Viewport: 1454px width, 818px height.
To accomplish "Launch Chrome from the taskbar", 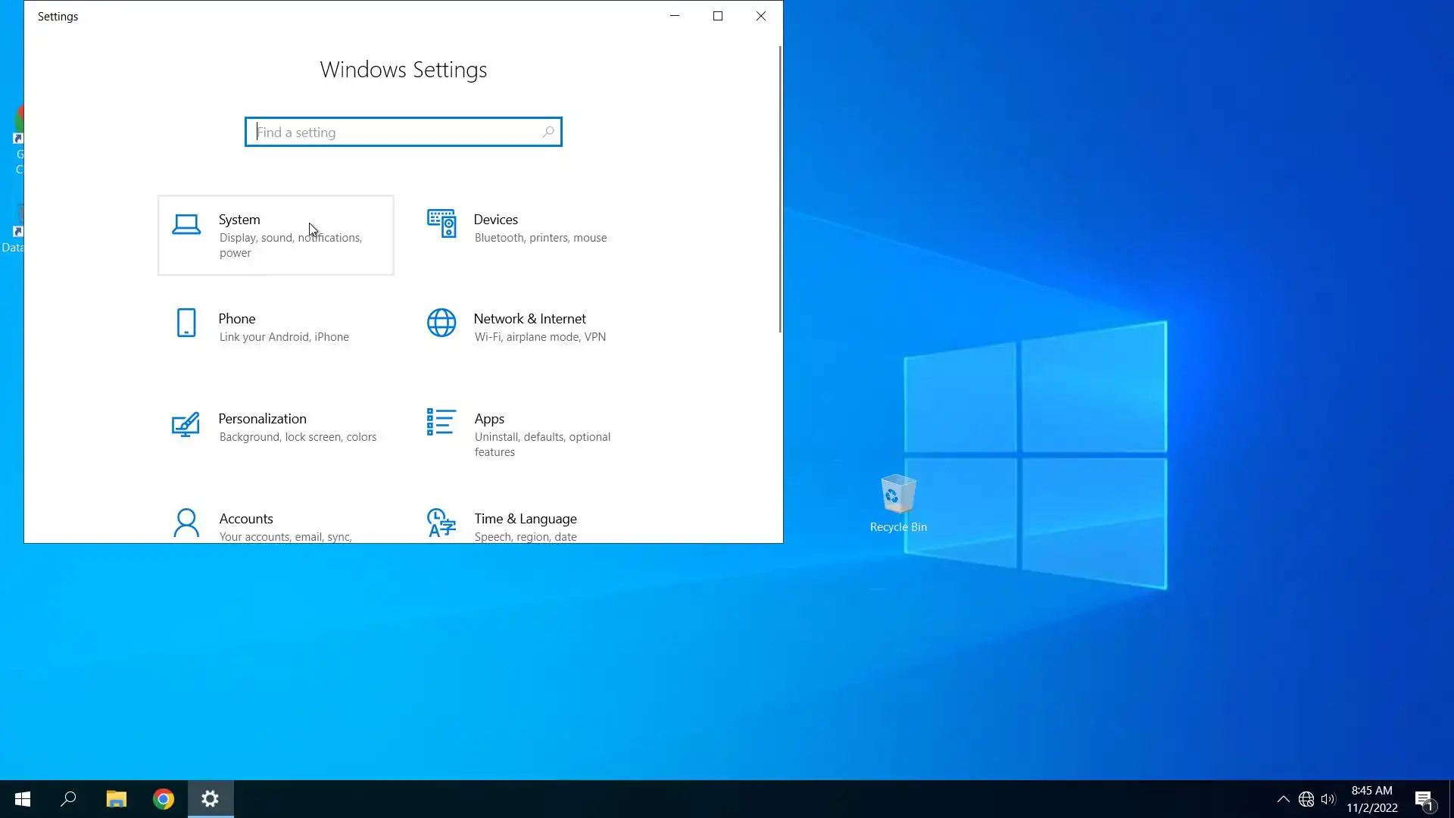I will (x=164, y=799).
